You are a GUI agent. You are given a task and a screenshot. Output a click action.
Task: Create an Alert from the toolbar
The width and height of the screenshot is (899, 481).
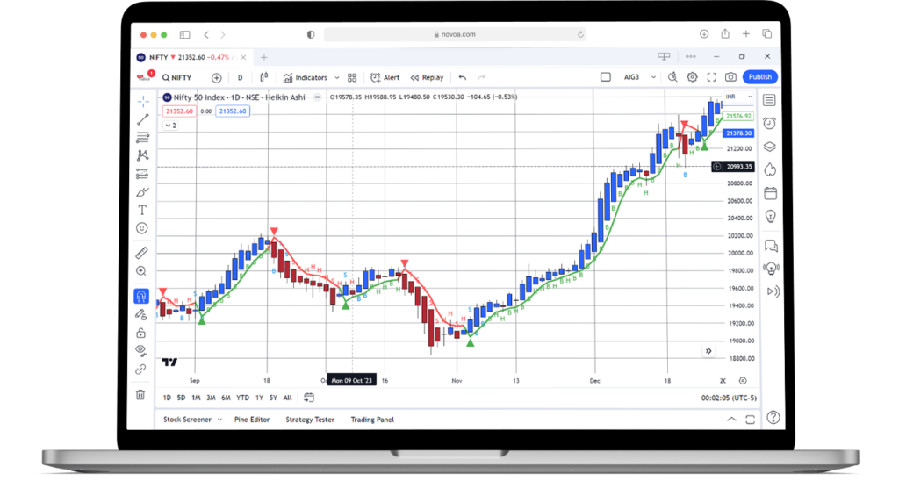(x=385, y=77)
